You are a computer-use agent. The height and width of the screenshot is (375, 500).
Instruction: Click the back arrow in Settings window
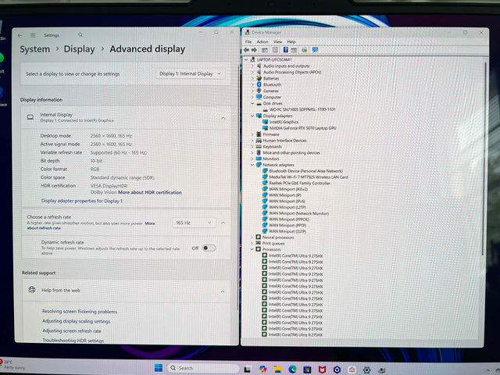[x=20, y=35]
